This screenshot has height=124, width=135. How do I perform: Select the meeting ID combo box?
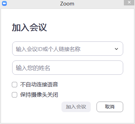tap(67, 49)
